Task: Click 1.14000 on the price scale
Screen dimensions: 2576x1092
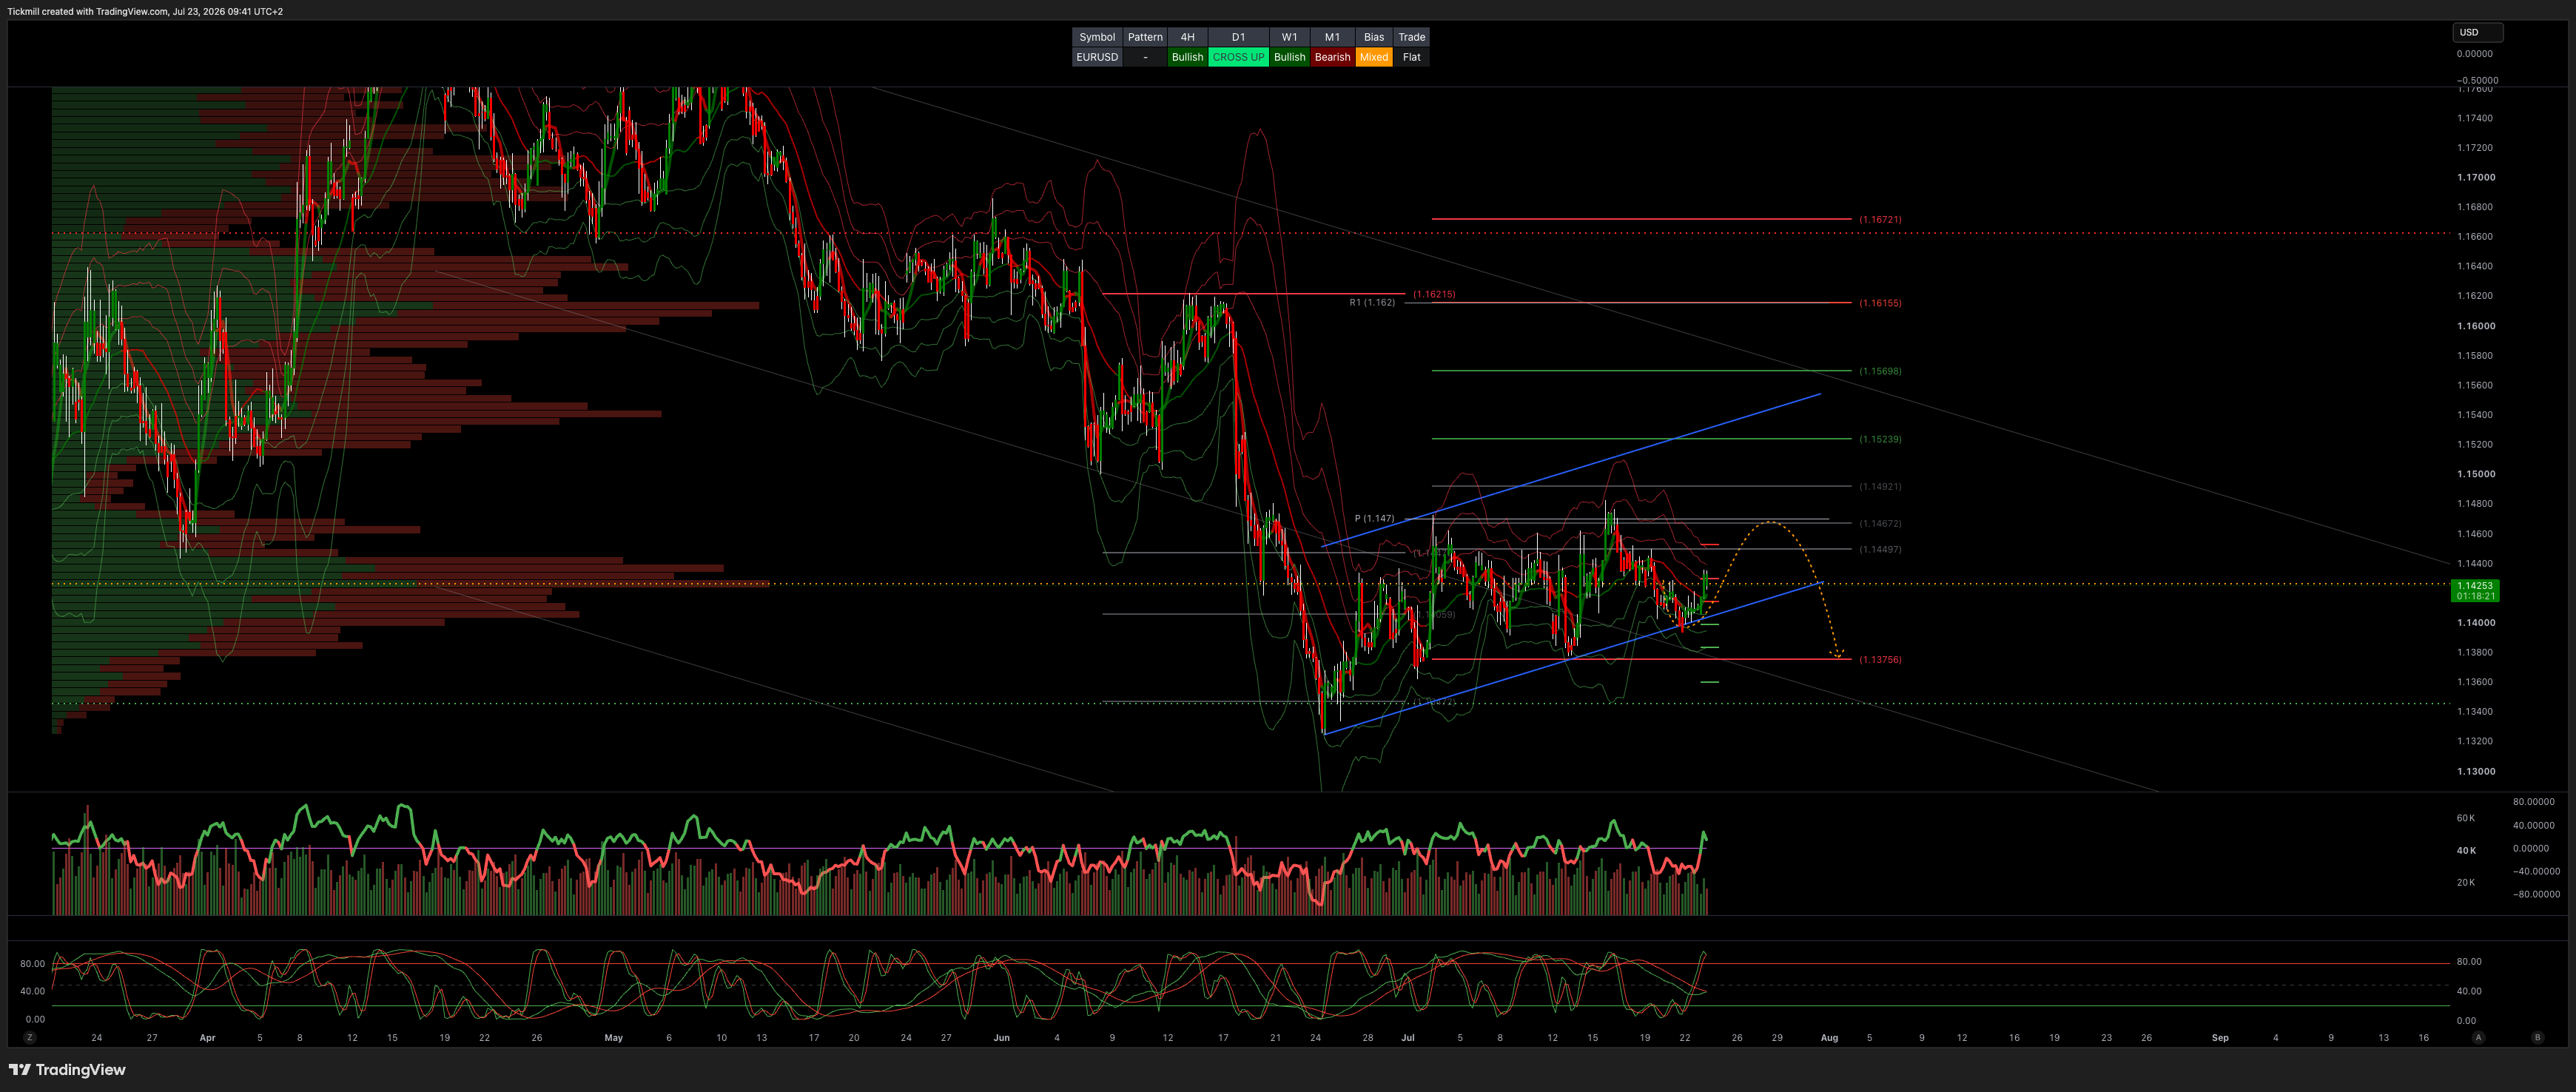Action: [2476, 622]
